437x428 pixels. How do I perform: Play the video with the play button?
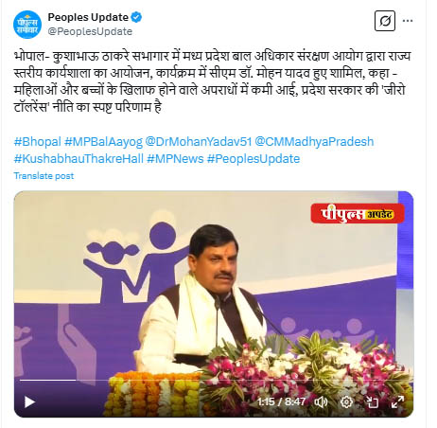[x=29, y=402]
